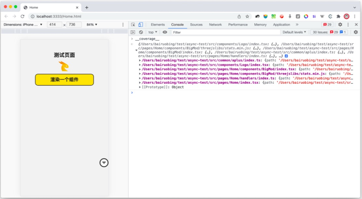Expand the common/aplus/index.ts entry
Screen dimensions: 362x199
pos(140,61)
